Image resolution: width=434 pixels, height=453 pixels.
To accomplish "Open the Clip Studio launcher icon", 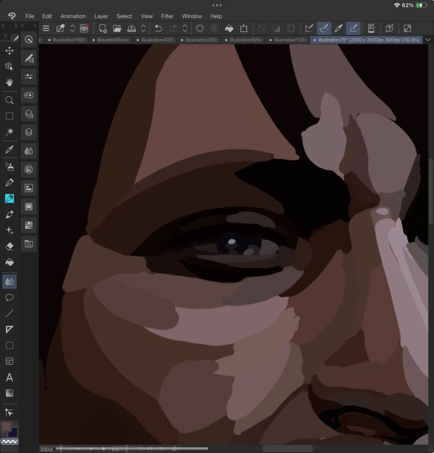I will pos(60,28).
